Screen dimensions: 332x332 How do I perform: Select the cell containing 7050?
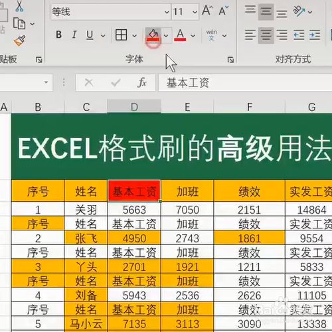click(187, 209)
